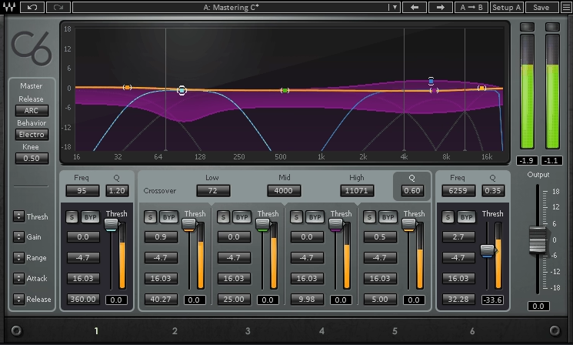The height and width of the screenshot is (345, 573).
Task: Click right peak readout -1.1
Action: pos(551,160)
